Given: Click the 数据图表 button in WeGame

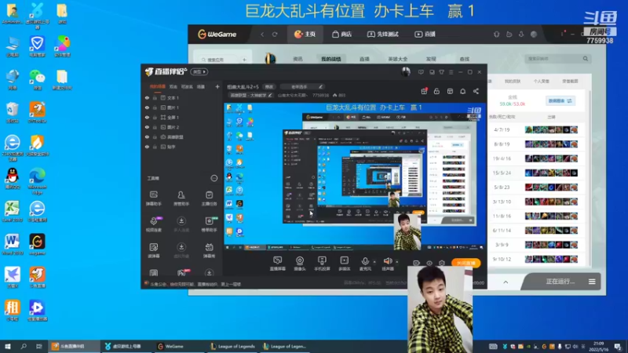Looking at the screenshot, I should tap(560, 101).
